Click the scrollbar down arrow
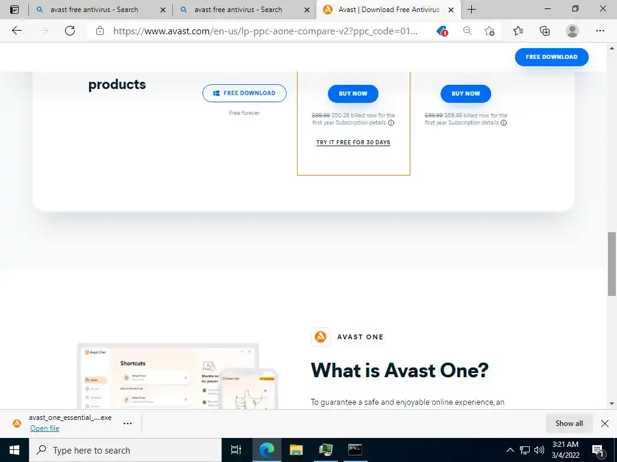Image resolution: width=617 pixels, height=462 pixels. [612, 404]
